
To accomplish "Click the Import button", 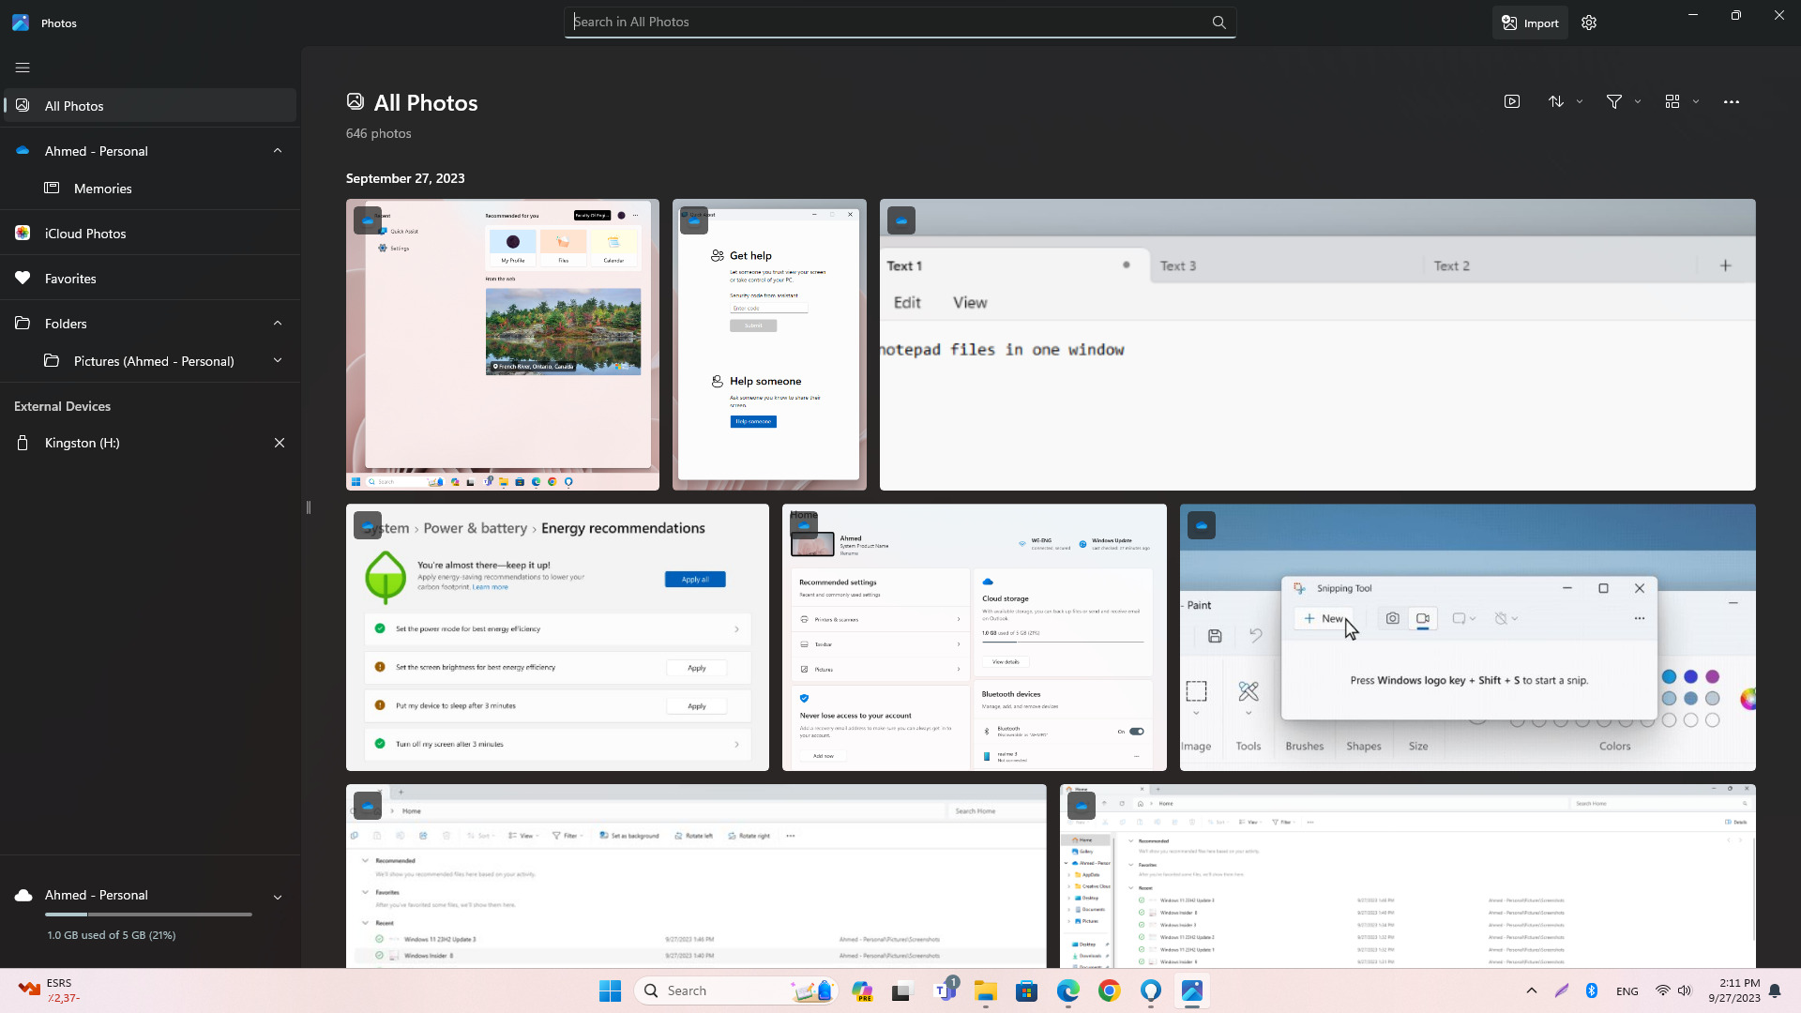I will (1530, 23).
